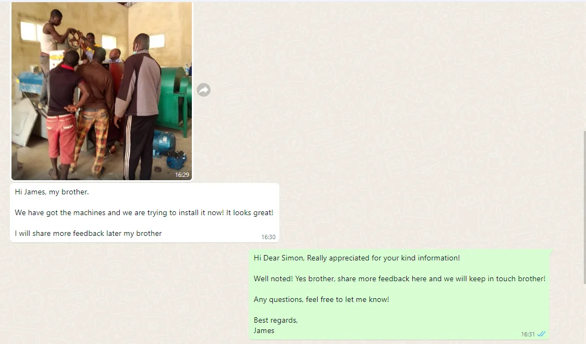
Task: Click the 16:31 timestamp in outgoing message
Action: pyautogui.click(x=528, y=334)
